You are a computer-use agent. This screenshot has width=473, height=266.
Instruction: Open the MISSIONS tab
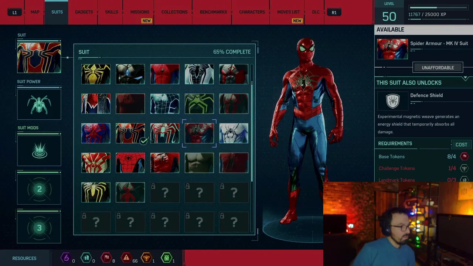coord(140,12)
